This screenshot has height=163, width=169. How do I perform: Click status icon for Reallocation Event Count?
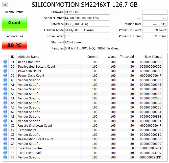coord(5,139)
